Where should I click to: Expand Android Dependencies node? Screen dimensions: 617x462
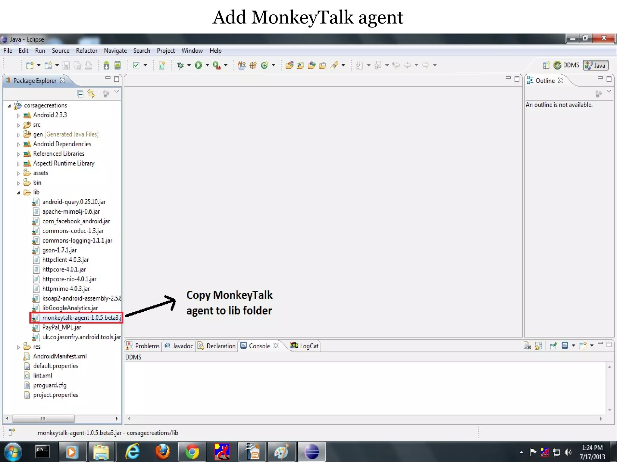point(18,144)
